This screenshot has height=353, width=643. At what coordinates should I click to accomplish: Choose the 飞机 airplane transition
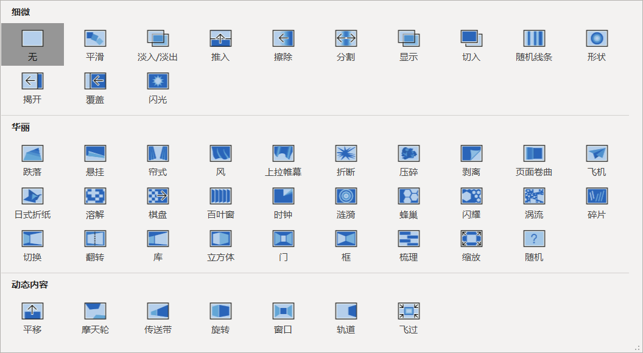point(596,159)
